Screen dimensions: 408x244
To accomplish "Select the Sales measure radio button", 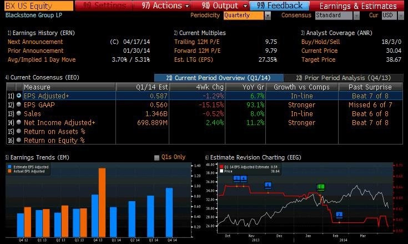I will click(x=19, y=113).
